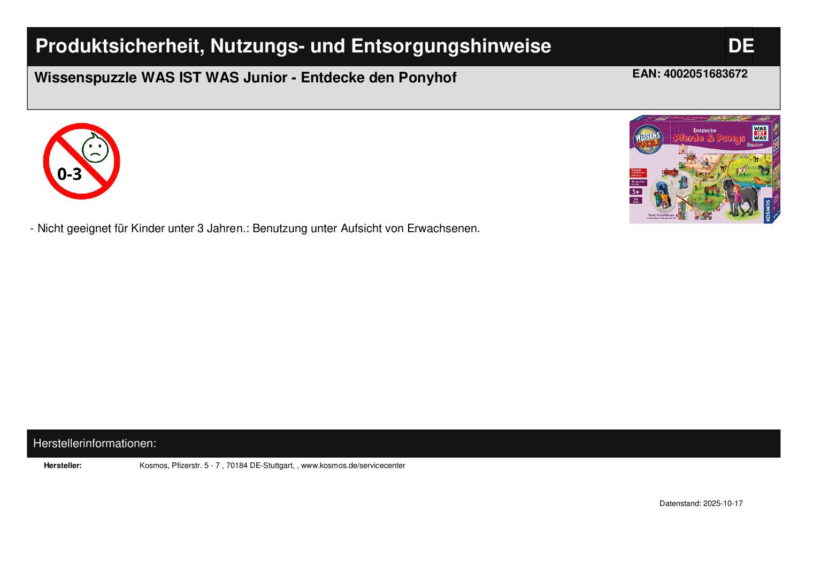Click the '0-3' text in warning symbol
The image size is (813, 575).
[x=70, y=174]
